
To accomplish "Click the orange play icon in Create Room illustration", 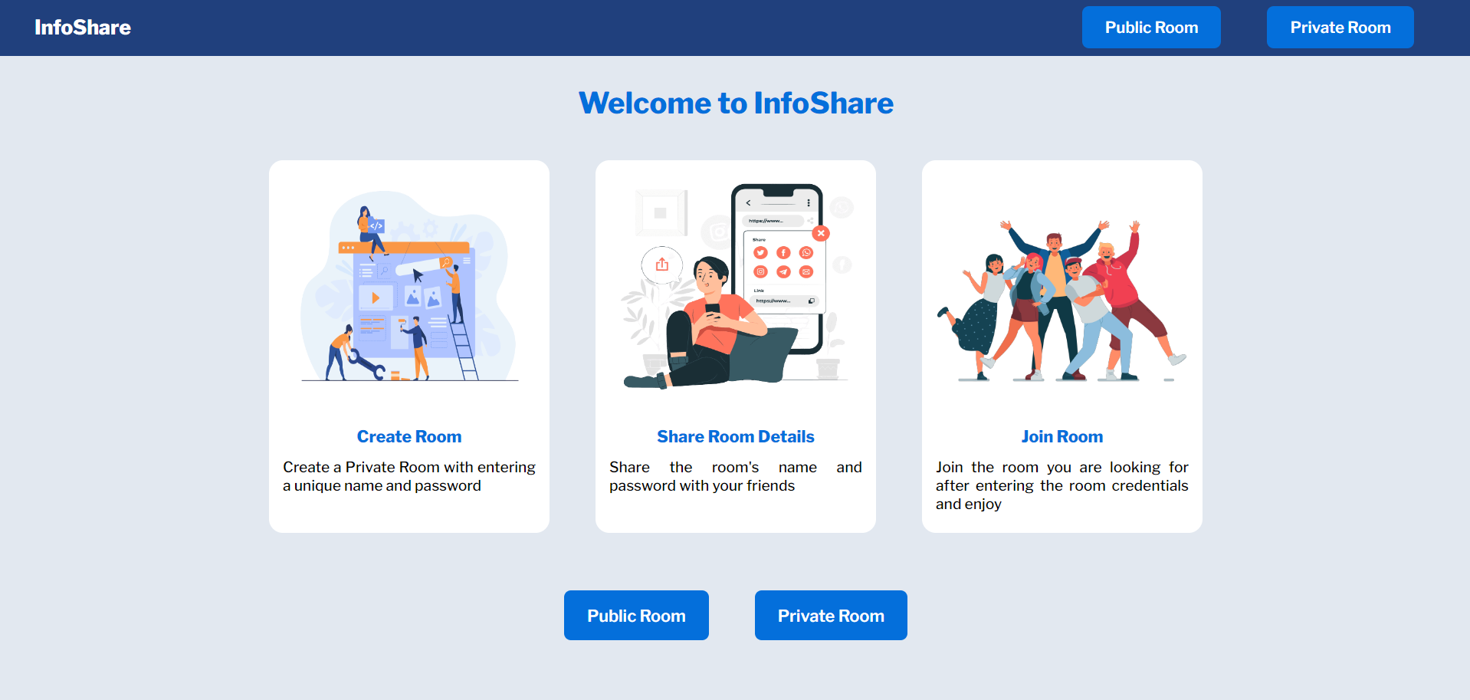I will (x=375, y=297).
